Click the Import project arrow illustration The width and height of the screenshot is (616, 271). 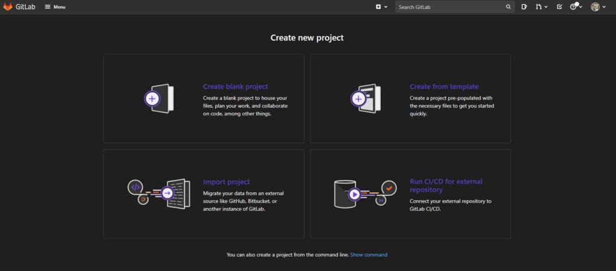168,193
